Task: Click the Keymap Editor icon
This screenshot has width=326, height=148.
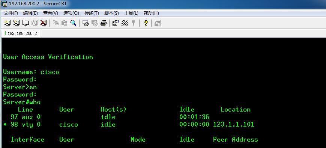Action: [x=125, y=23]
